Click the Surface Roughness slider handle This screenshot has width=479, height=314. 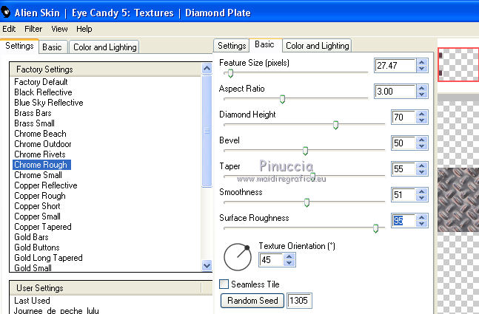click(375, 228)
